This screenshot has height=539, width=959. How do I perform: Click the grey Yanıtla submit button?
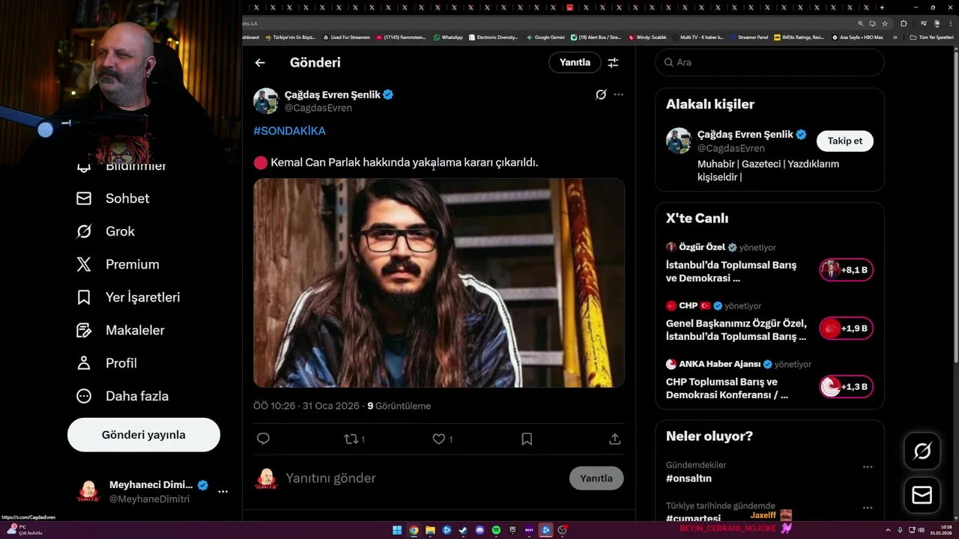tap(596, 478)
